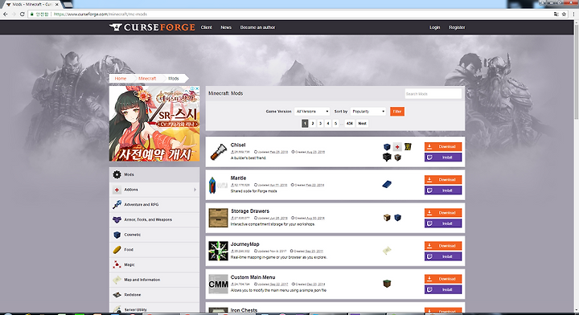Click the SR anime game advertisement banner
The image size is (579, 315).
tap(154, 124)
